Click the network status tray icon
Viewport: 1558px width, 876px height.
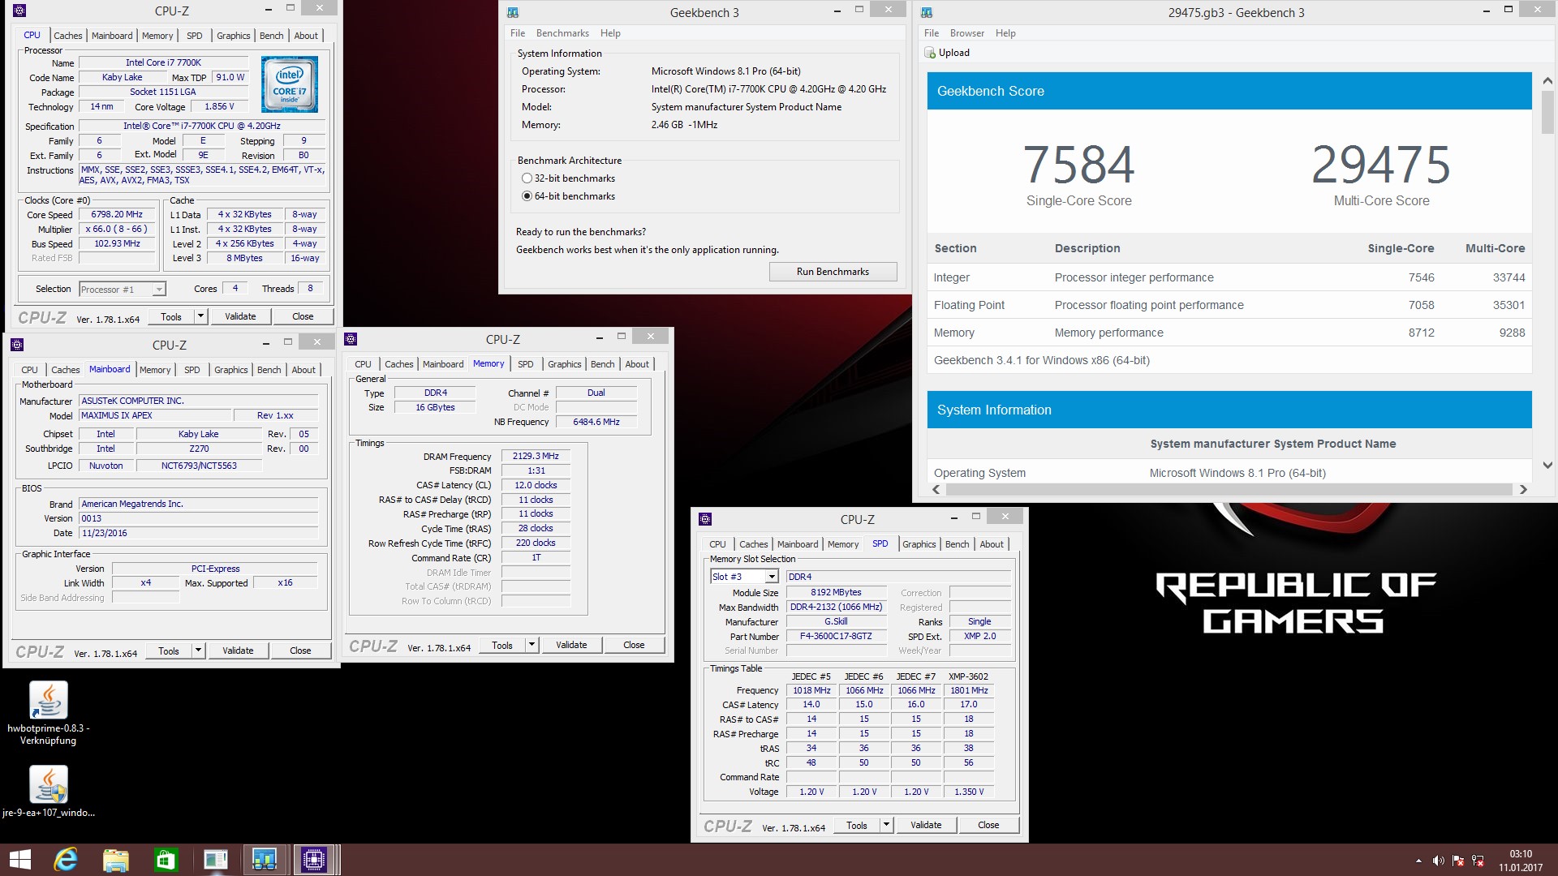pos(1478,861)
